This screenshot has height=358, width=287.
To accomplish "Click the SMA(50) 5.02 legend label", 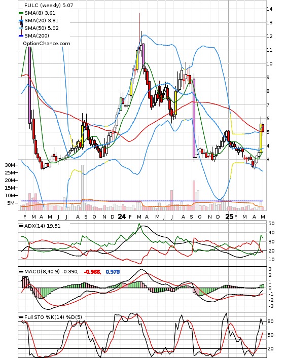I will (x=42, y=28).
